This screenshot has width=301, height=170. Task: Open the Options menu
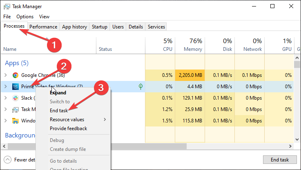point(25,17)
